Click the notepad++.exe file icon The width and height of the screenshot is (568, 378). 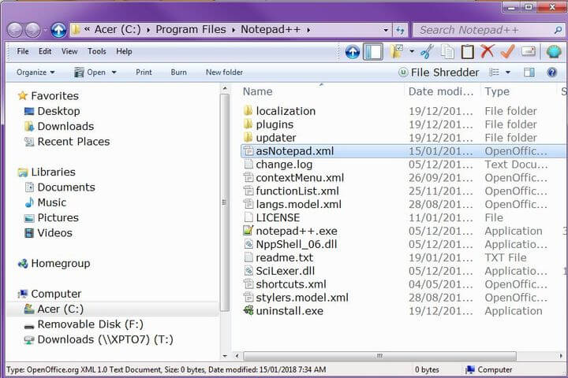coord(248,231)
